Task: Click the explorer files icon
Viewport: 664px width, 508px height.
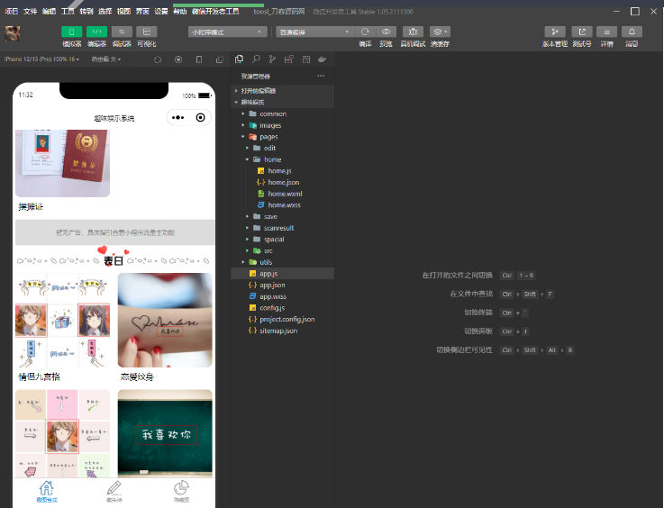Action: click(239, 59)
